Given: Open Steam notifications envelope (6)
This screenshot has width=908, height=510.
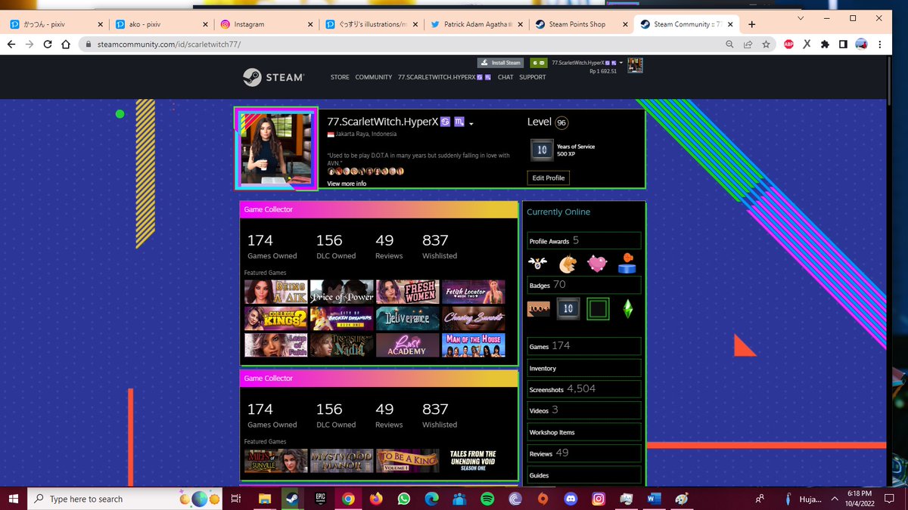Looking at the screenshot, I should coord(537,63).
